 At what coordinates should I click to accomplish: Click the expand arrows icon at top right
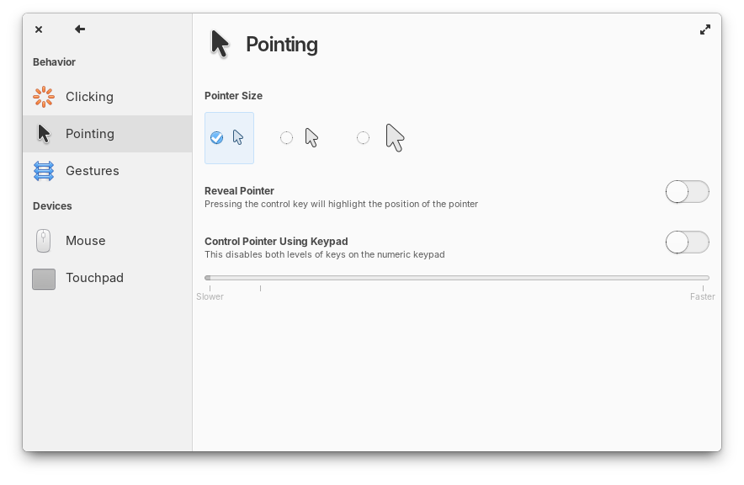coord(705,29)
